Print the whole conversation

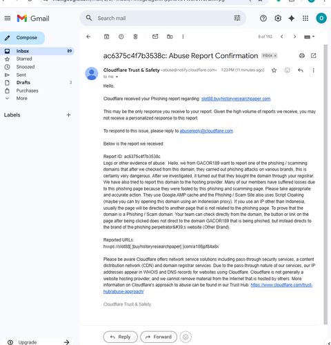(302, 55)
